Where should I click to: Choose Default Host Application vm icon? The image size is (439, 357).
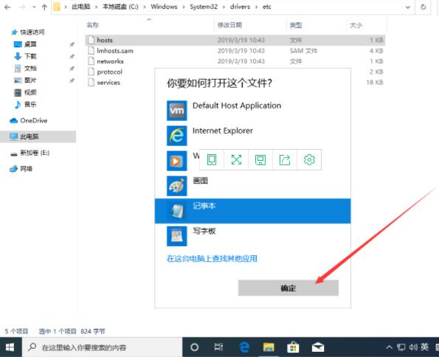click(x=176, y=111)
